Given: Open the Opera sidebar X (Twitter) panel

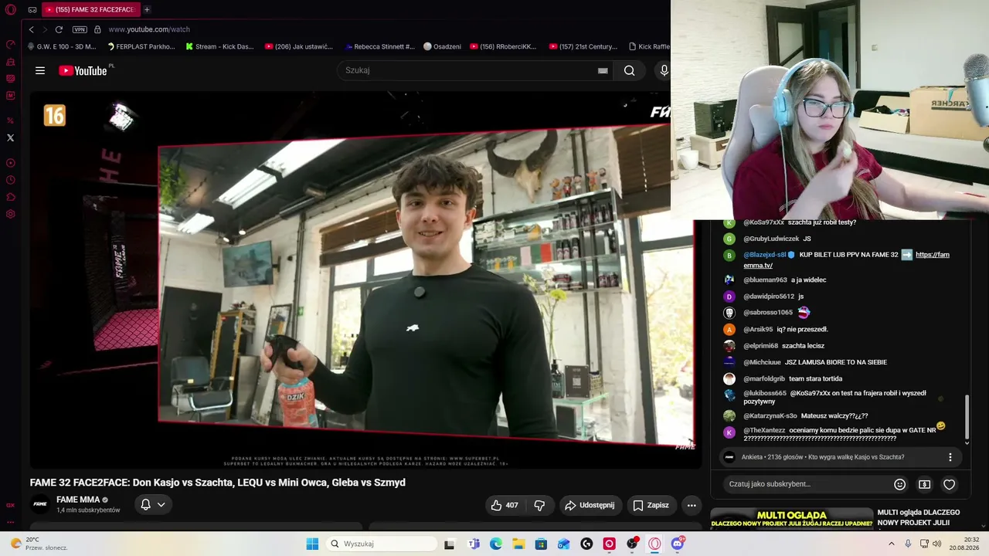Looking at the screenshot, I should click(x=11, y=137).
